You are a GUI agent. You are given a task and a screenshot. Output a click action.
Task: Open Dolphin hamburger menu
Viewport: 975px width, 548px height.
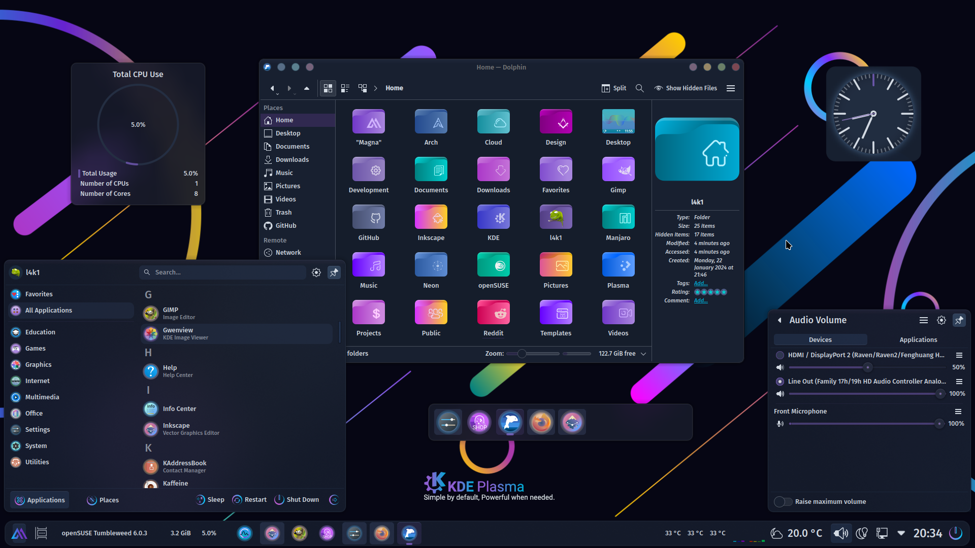tap(731, 88)
